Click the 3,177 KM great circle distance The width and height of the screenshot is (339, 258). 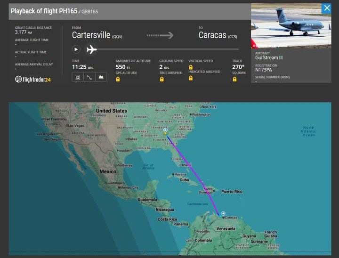pos(24,32)
